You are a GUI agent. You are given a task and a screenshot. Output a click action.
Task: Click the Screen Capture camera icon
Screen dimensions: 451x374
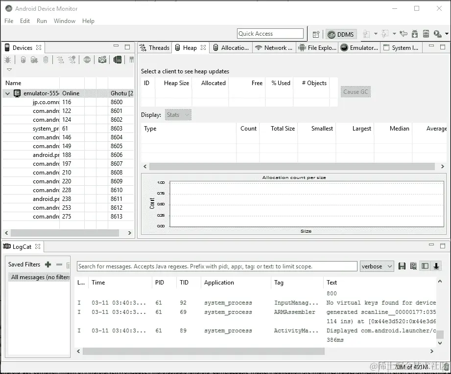(x=102, y=60)
